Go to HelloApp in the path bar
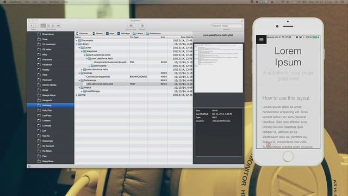The height and width of the screenshot is (196, 348). pos(124,33)
